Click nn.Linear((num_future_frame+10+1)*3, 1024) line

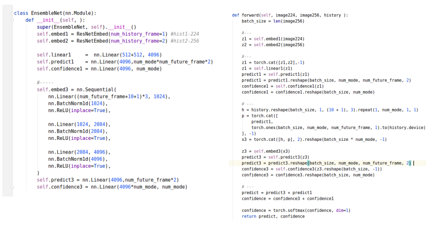coord(109,97)
